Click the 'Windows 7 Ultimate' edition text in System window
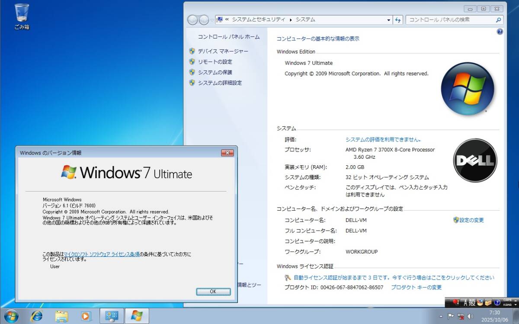 point(309,63)
